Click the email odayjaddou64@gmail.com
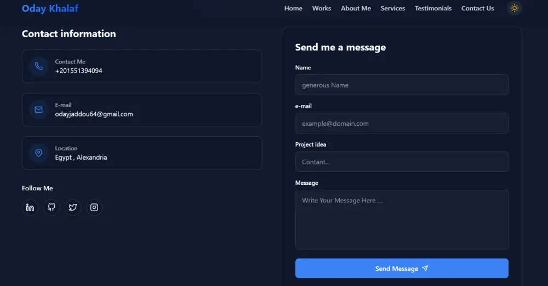Image resolution: width=548 pixels, height=286 pixels. [94, 114]
